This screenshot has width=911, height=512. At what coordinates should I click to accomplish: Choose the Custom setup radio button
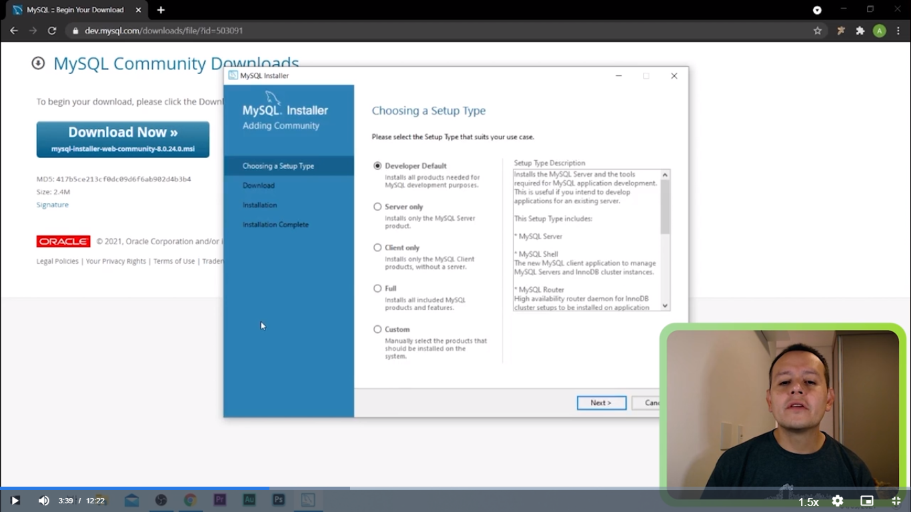(377, 329)
